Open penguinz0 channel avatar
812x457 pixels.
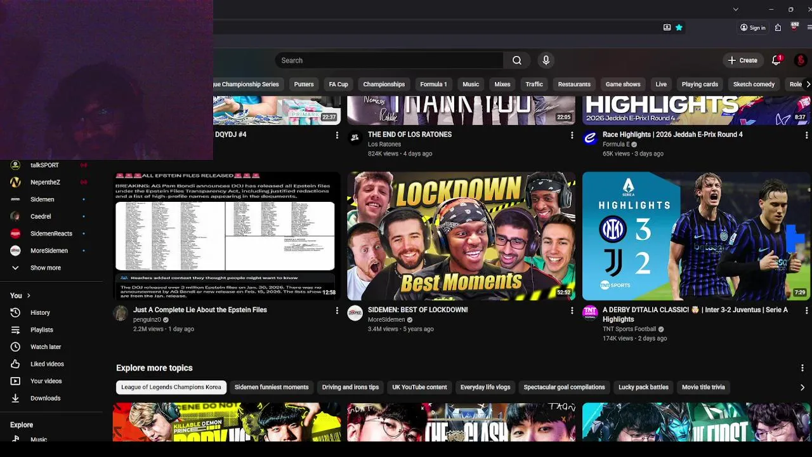pyautogui.click(x=121, y=313)
